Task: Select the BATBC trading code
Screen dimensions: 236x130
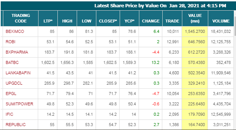Action: click(12, 62)
